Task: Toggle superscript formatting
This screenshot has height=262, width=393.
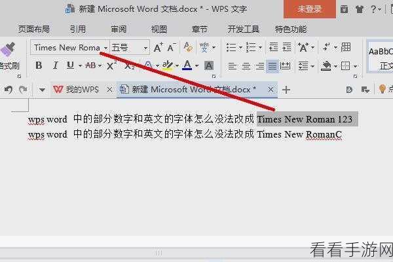Action: pos(111,65)
